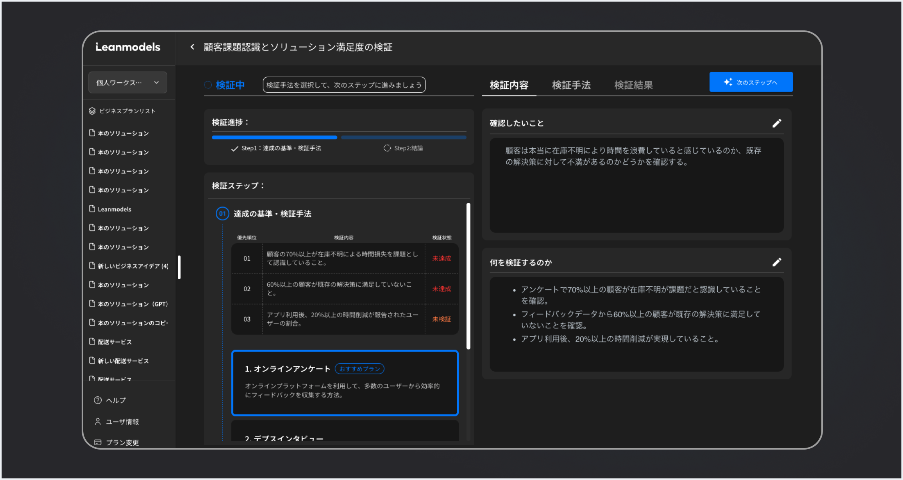Click the 01 step circle badge
The width and height of the screenshot is (903, 480).
click(x=222, y=214)
